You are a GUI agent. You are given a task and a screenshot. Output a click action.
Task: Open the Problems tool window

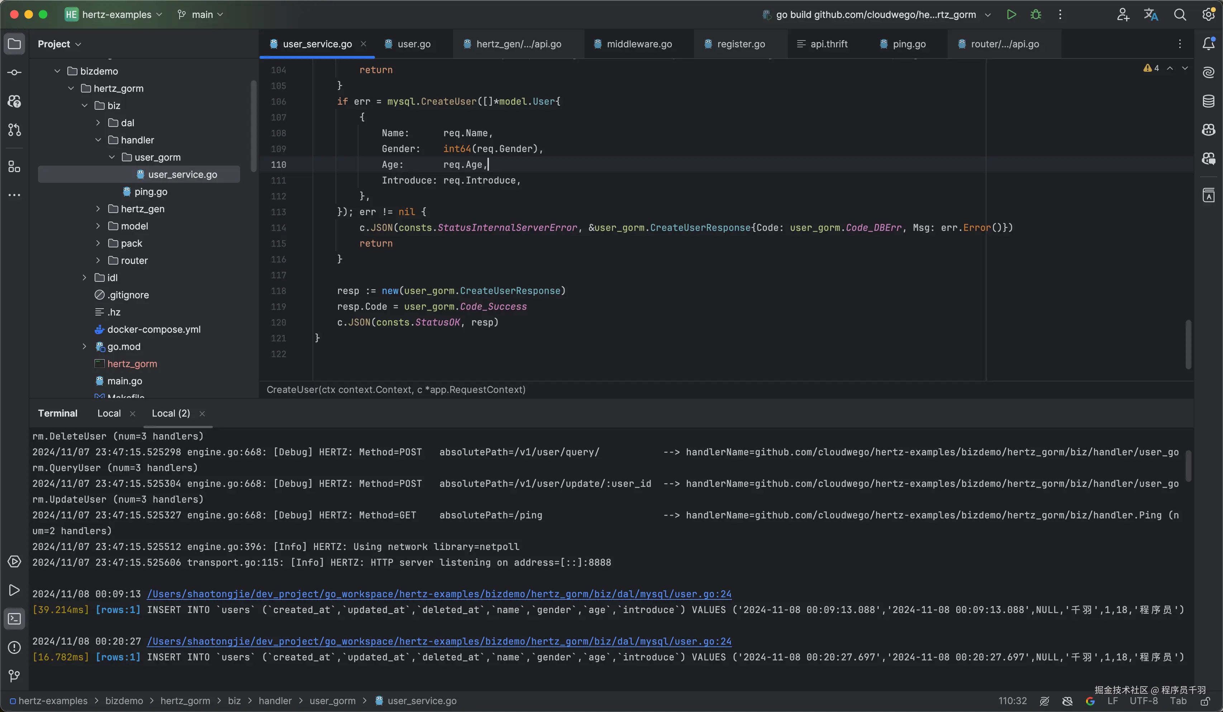pos(15,647)
